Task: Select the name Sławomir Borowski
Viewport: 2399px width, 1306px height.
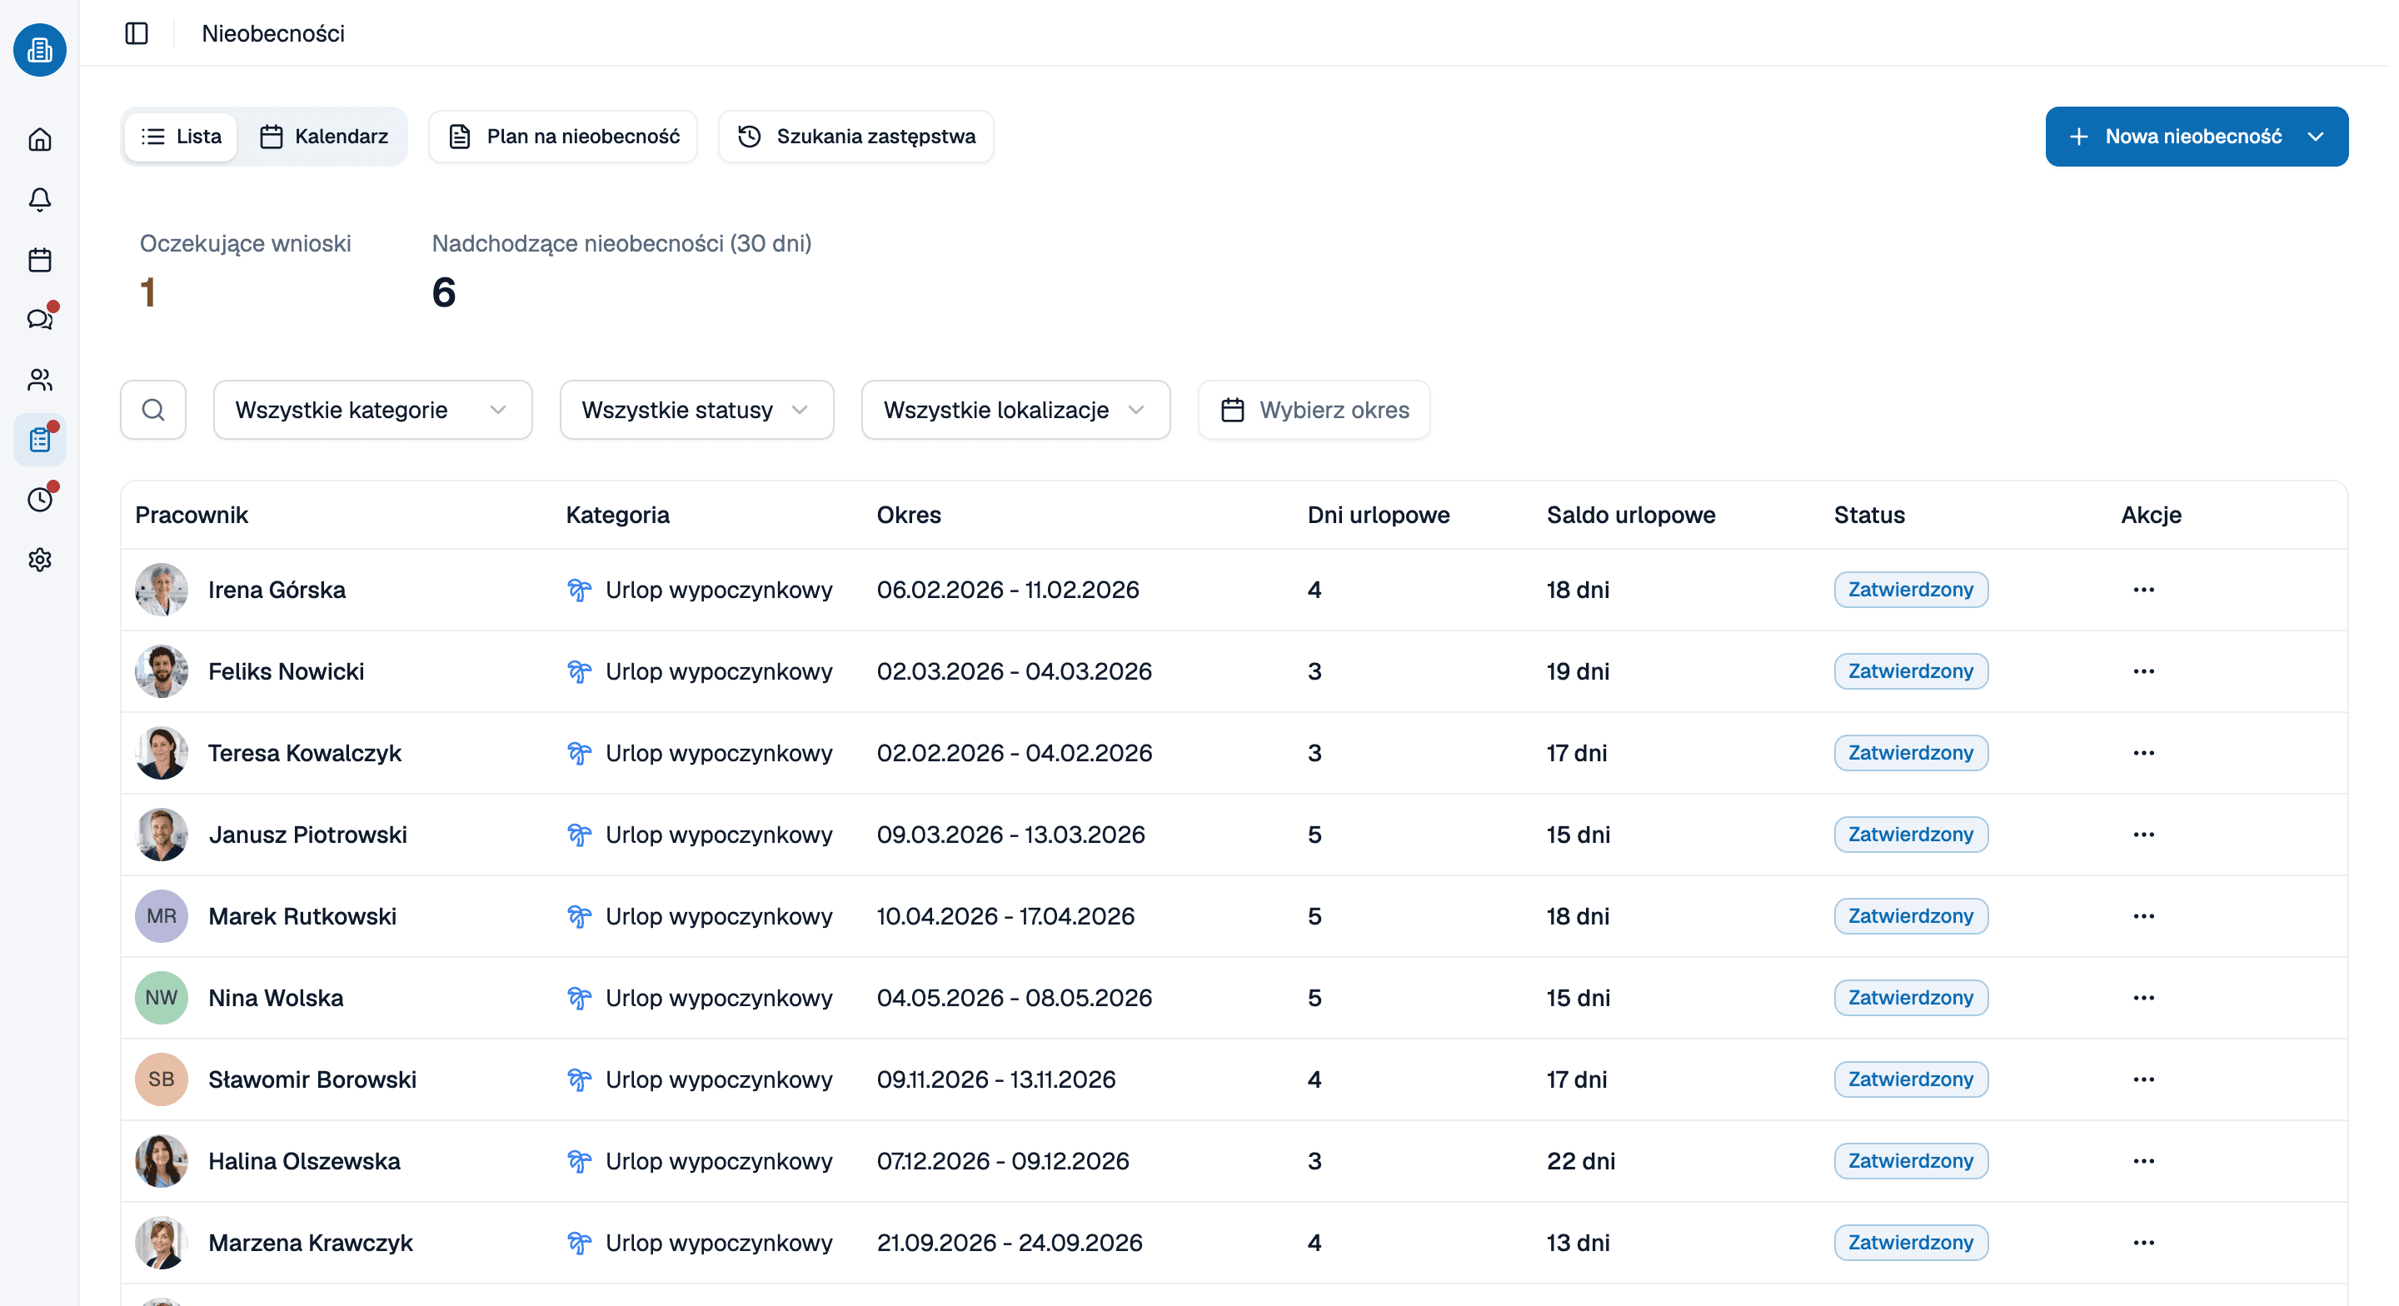Action: point(312,1079)
